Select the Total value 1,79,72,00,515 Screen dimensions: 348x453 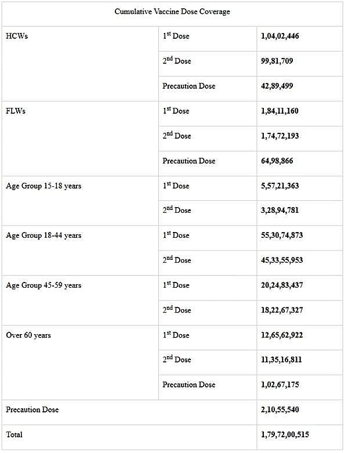284,434
